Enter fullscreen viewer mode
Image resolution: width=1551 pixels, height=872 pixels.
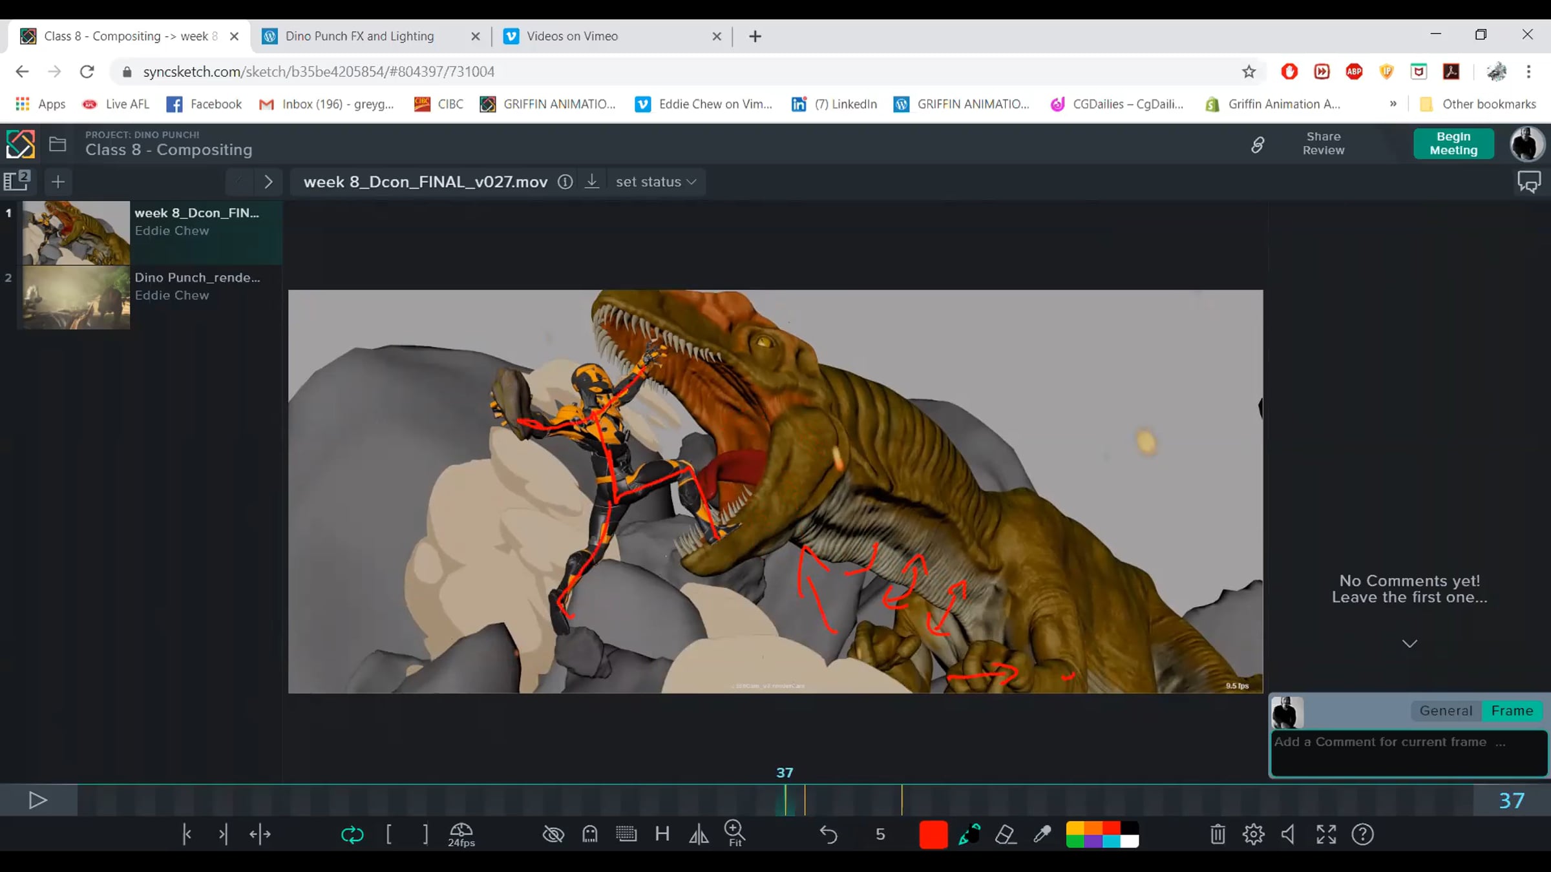point(1326,835)
